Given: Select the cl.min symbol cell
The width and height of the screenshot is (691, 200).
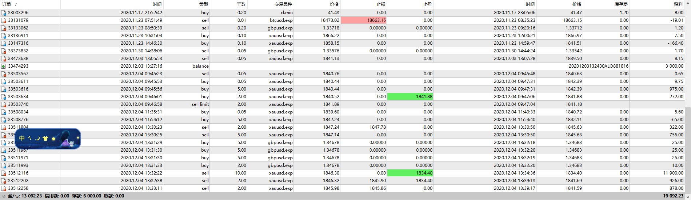Looking at the screenshot, I should [271, 13].
